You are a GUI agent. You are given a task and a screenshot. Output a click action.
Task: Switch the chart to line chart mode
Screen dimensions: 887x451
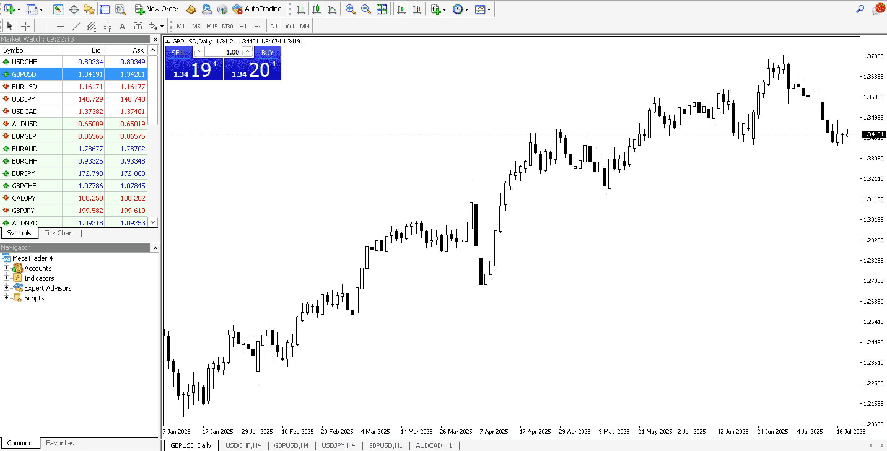pyautogui.click(x=332, y=9)
